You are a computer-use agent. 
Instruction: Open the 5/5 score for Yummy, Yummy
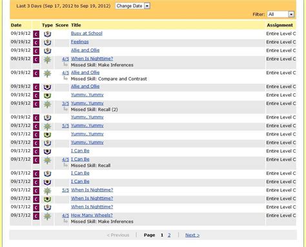[x=65, y=126]
